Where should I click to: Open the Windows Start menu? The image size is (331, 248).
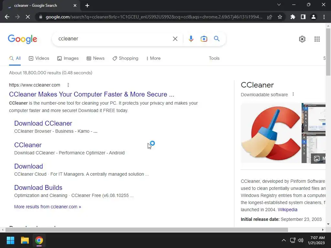click(10, 240)
